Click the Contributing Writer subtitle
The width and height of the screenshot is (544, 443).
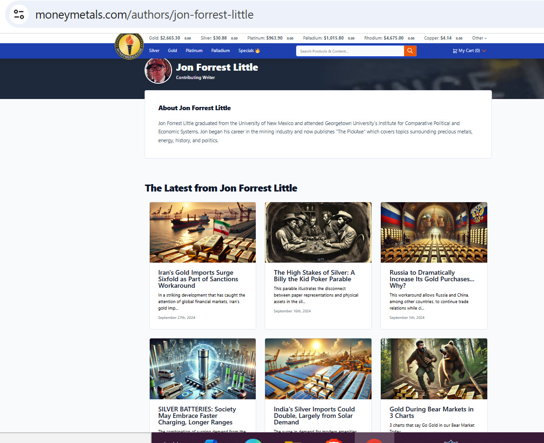195,77
